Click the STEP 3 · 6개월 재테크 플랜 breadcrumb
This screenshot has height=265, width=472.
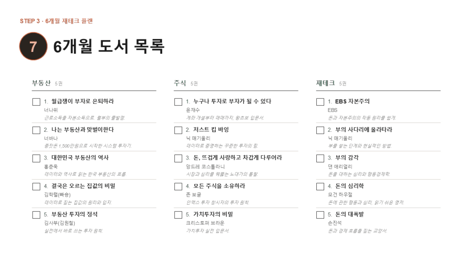(56, 21)
